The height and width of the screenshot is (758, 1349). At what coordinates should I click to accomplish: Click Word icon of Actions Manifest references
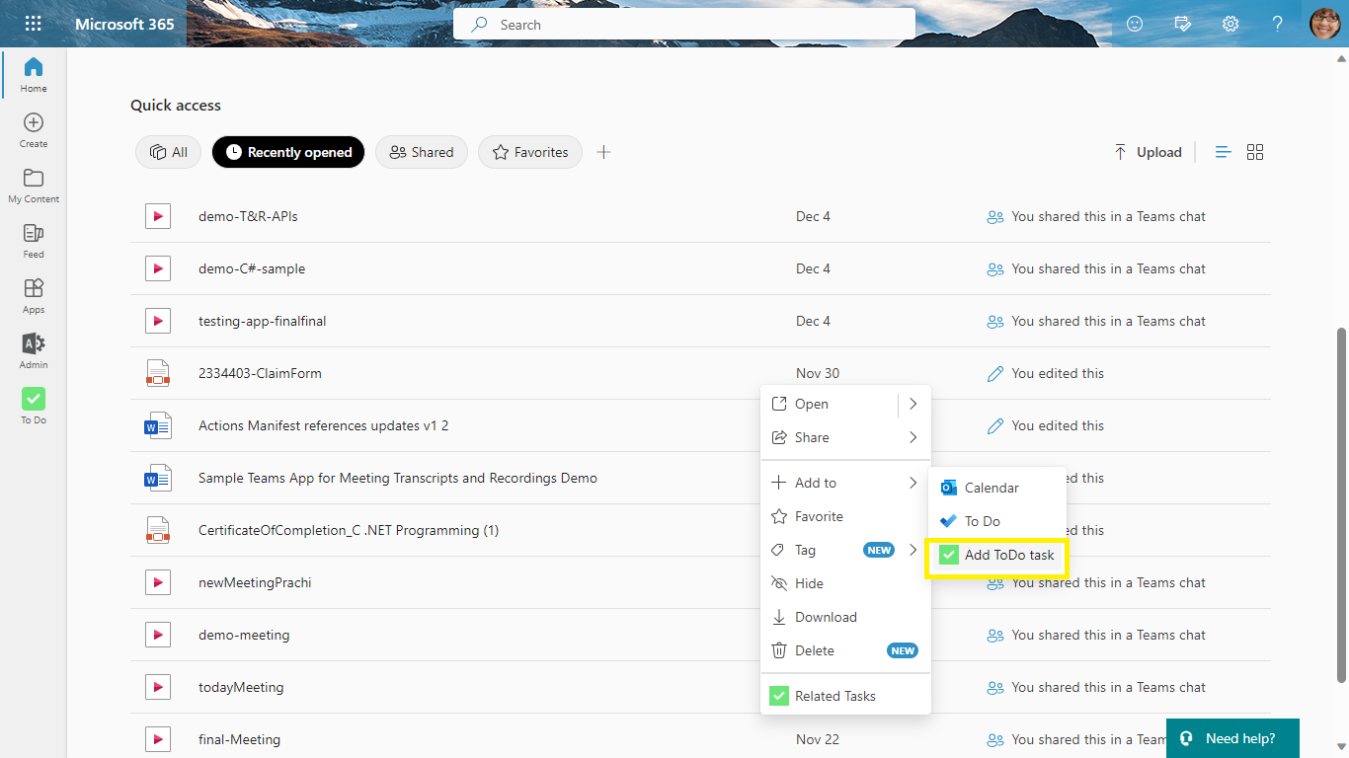[x=158, y=425]
